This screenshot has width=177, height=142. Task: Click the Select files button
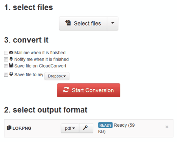pos(83,24)
